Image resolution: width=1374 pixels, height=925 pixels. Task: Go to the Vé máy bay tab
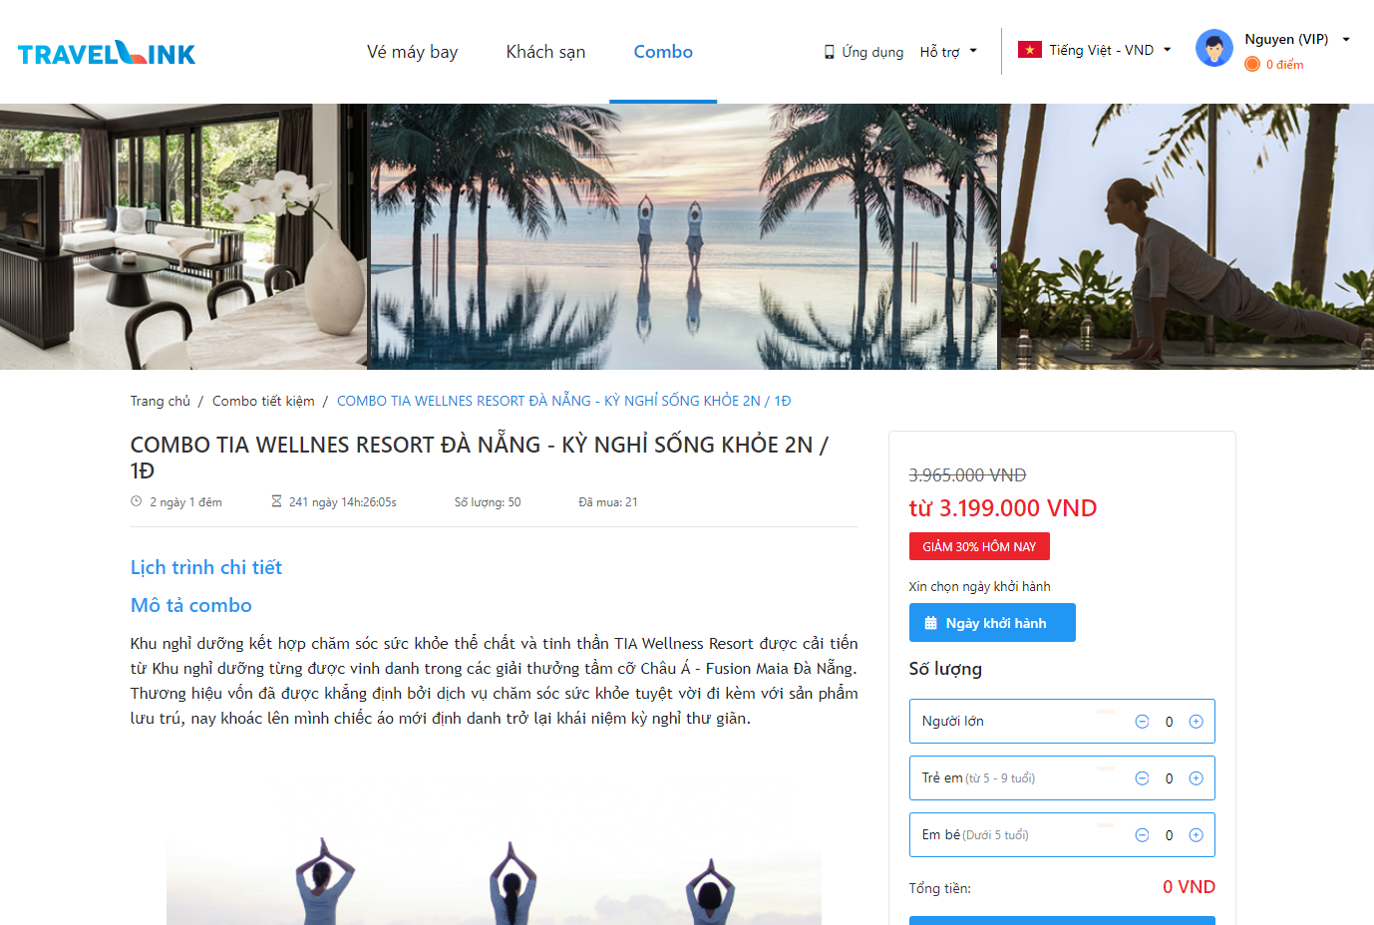point(412,52)
